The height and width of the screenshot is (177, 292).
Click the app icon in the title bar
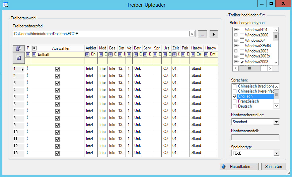pyautogui.click(x=6, y=5)
